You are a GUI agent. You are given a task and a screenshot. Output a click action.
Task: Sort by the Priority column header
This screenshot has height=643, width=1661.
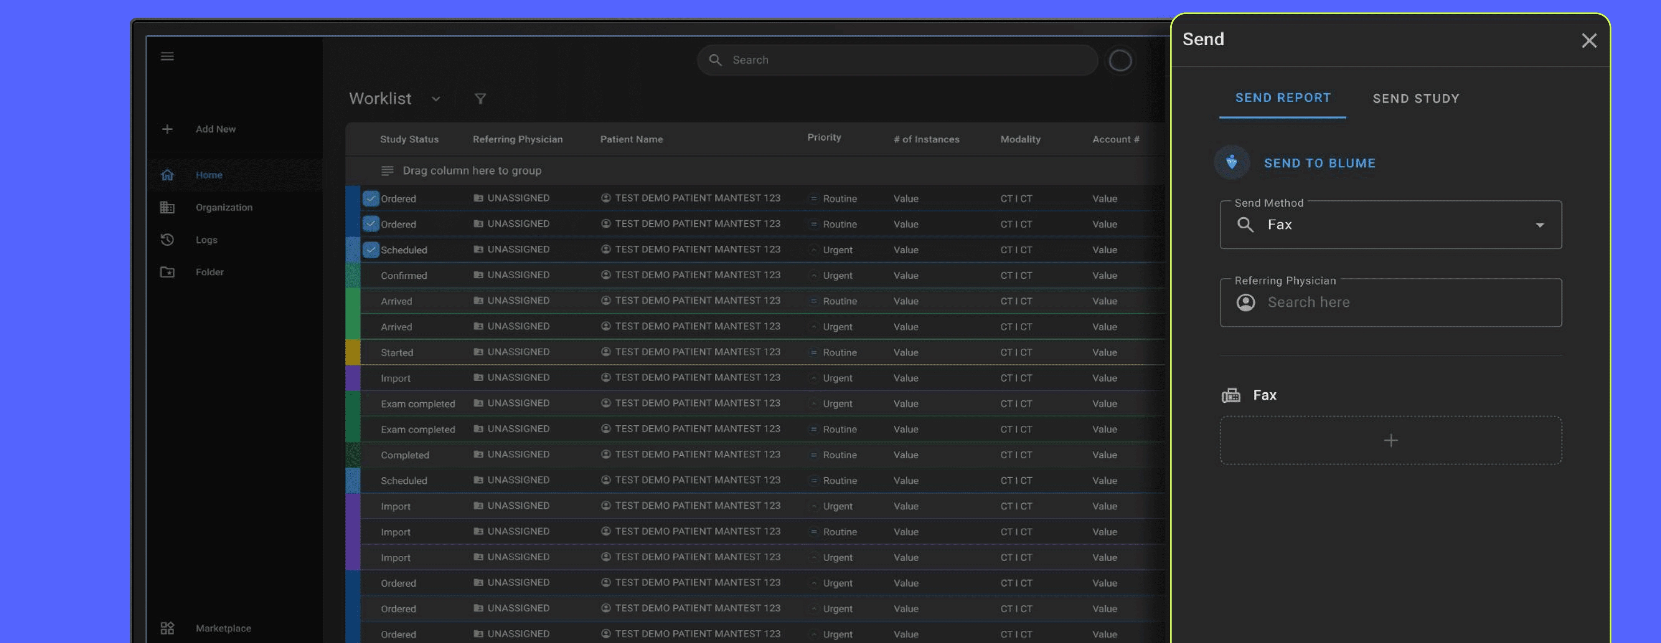point(823,137)
